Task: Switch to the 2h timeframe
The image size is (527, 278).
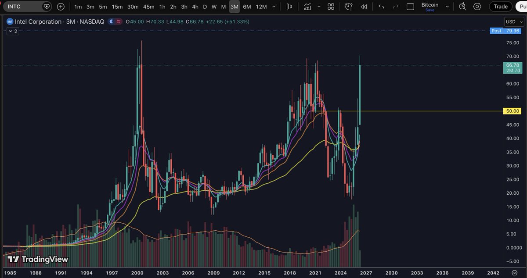Action: 173,7
